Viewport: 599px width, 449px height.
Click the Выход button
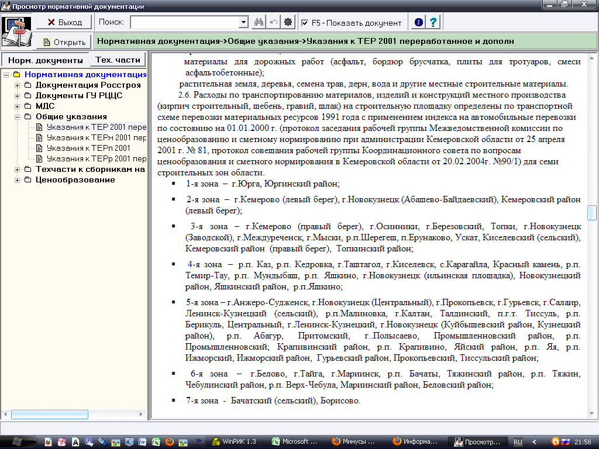coord(64,22)
